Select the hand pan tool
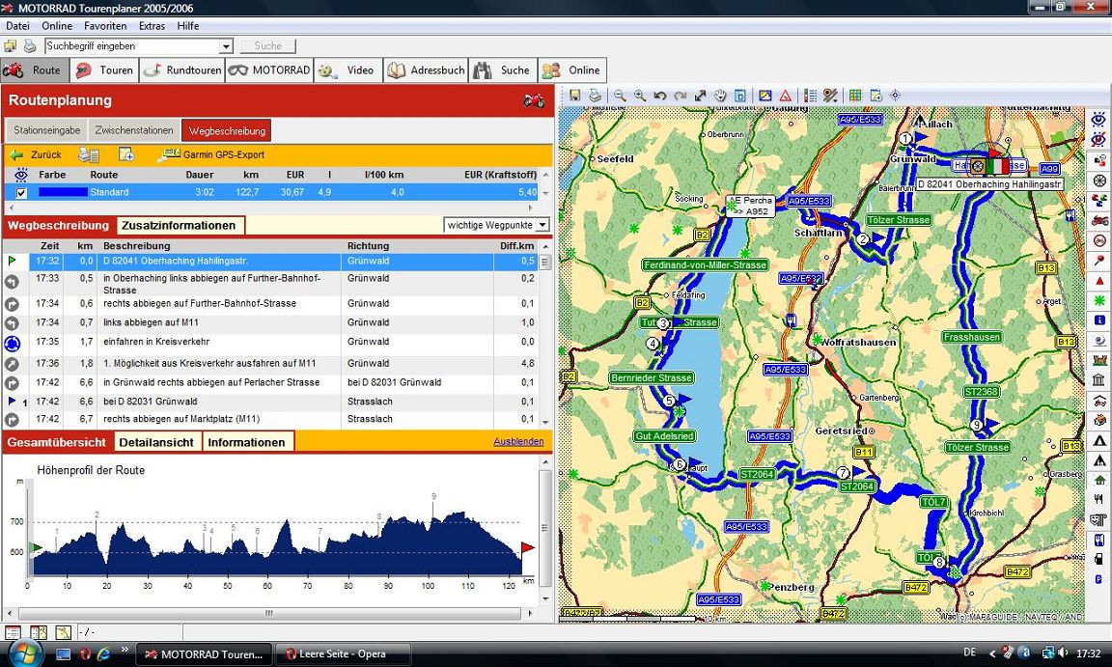Image resolution: width=1112 pixels, height=667 pixels. click(720, 95)
